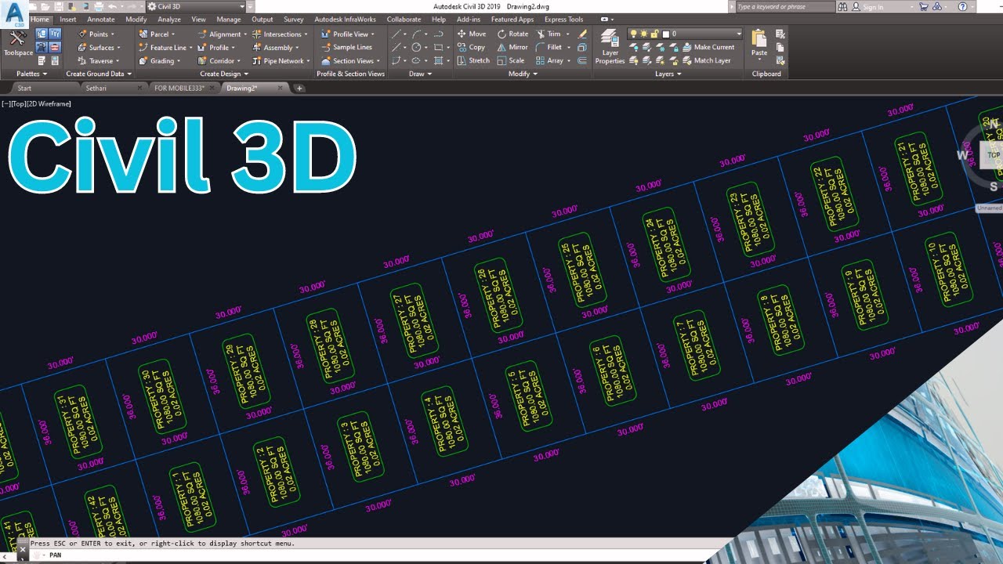Click the Paste clipboard icon
Image resolution: width=1003 pixels, height=564 pixels.
click(759, 39)
